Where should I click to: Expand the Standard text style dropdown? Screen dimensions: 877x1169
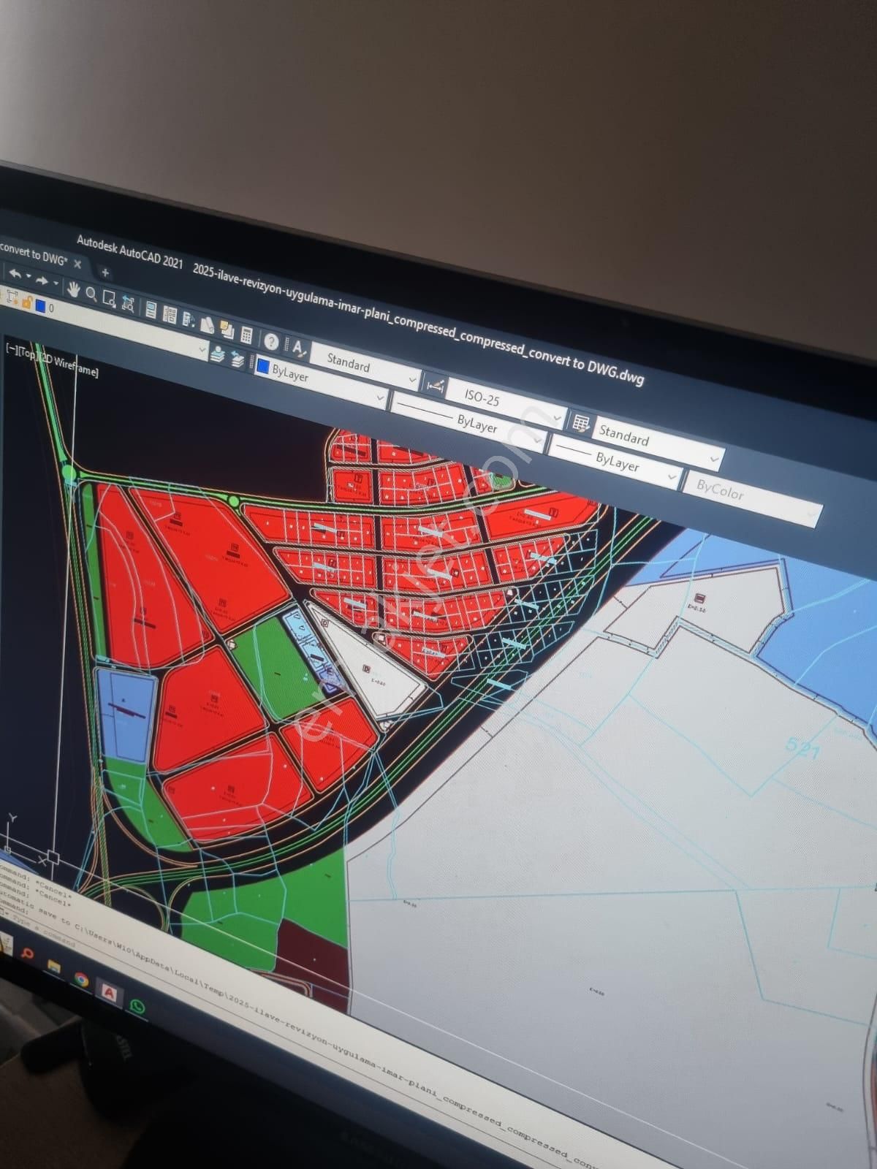pos(412,379)
